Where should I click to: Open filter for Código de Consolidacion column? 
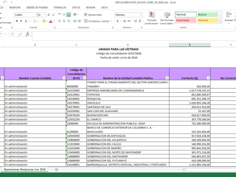[x=85, y=78]
